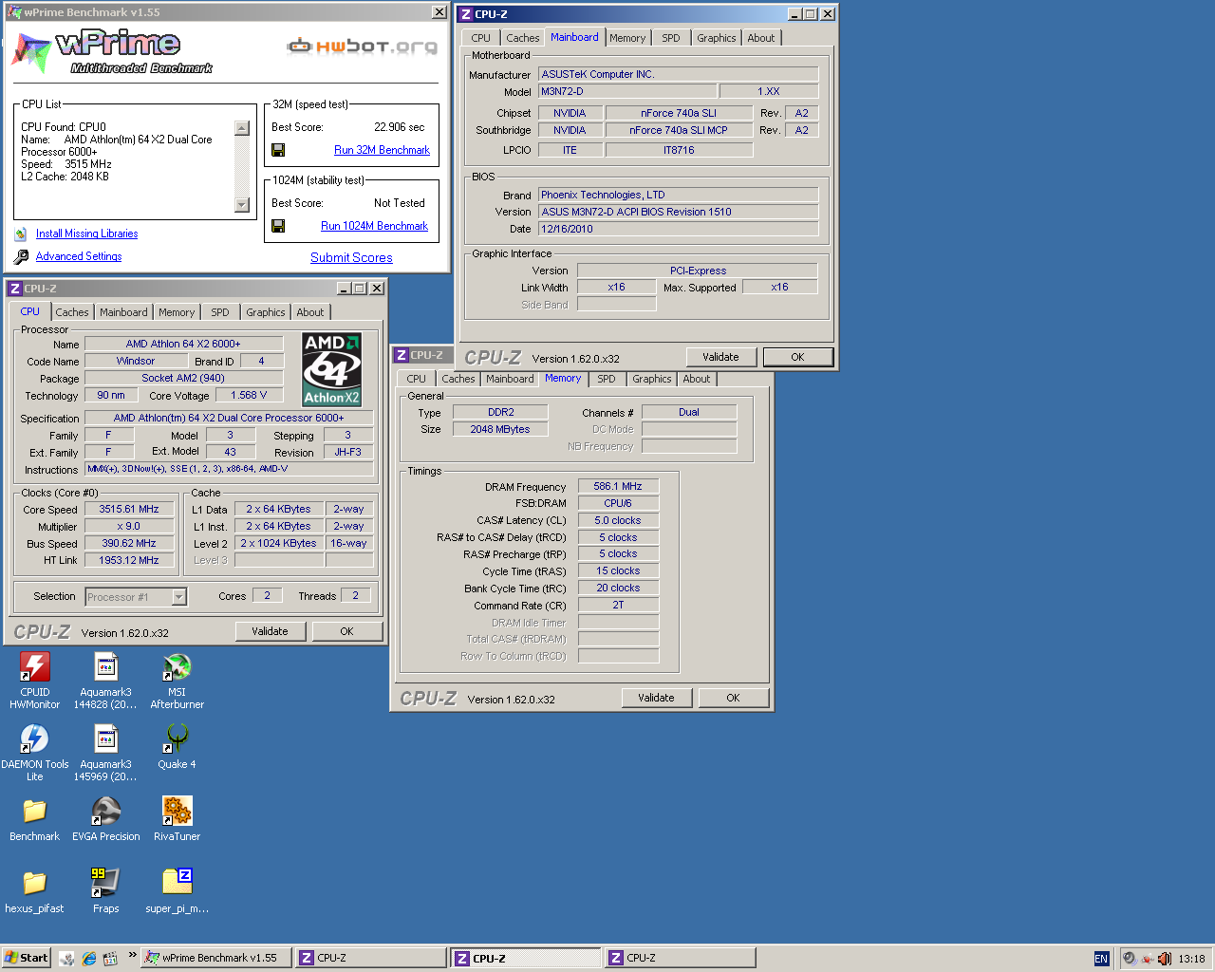
Task: Click the M3N72-D model field
Action: (x=627, y=92)
